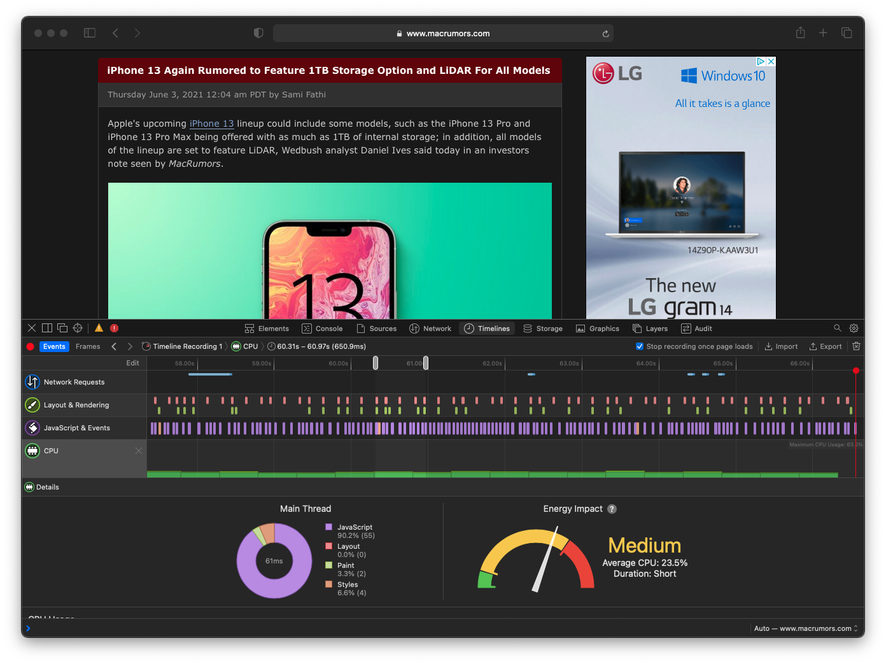Select the right timeline selection handle

tap(426, 363)
